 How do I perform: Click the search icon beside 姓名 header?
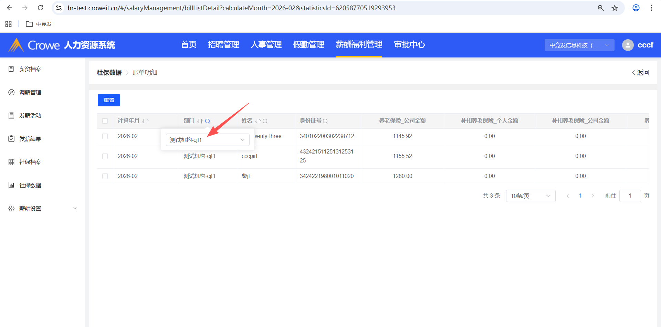(x=265, y=121)
